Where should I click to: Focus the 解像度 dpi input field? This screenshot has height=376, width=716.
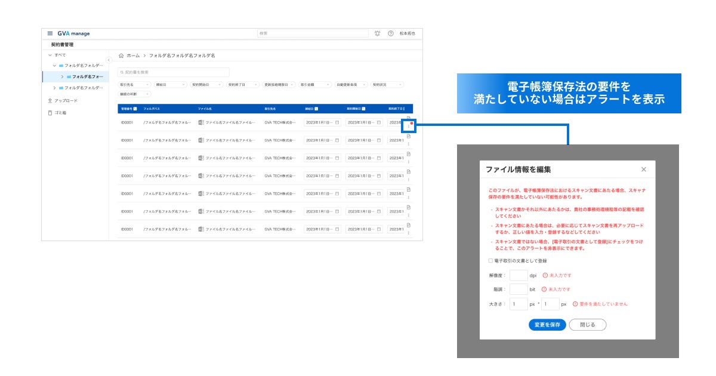click(519, 275)
